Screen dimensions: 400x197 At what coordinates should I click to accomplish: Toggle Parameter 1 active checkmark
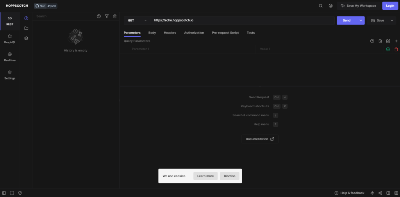coord(388,49)
